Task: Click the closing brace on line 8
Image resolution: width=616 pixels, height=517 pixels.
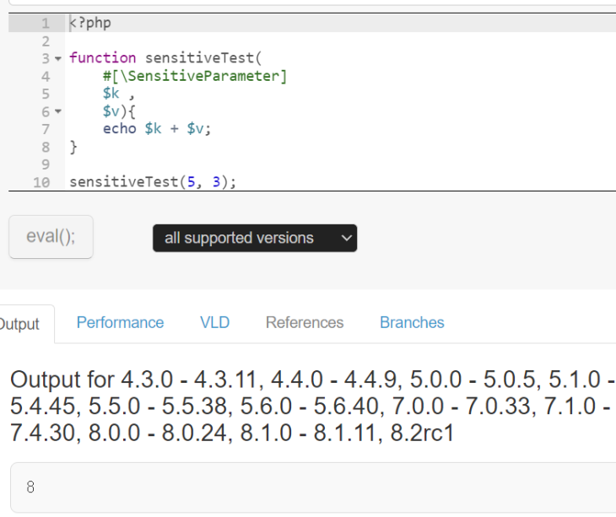Action: (x=73, y=147)
